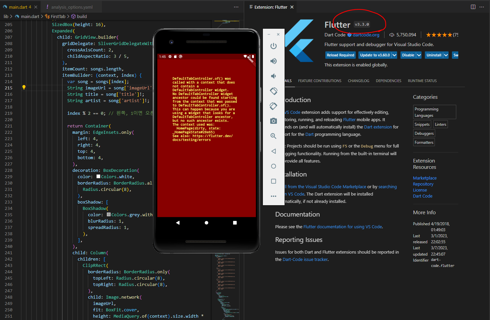The image size is (490, 320).
Task: Open more actions for the main.dart editor group
Action: (x=236, y=7)
